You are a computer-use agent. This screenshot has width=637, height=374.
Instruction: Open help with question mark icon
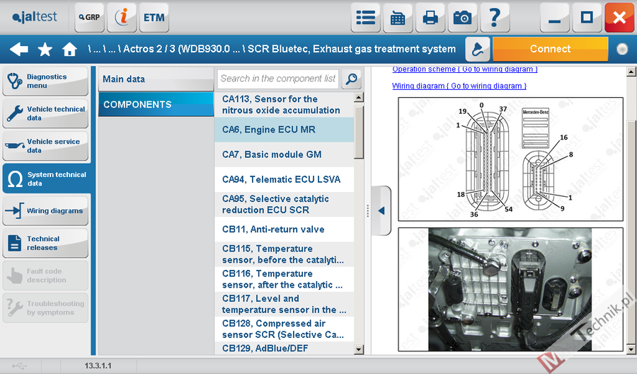point(495,18)
